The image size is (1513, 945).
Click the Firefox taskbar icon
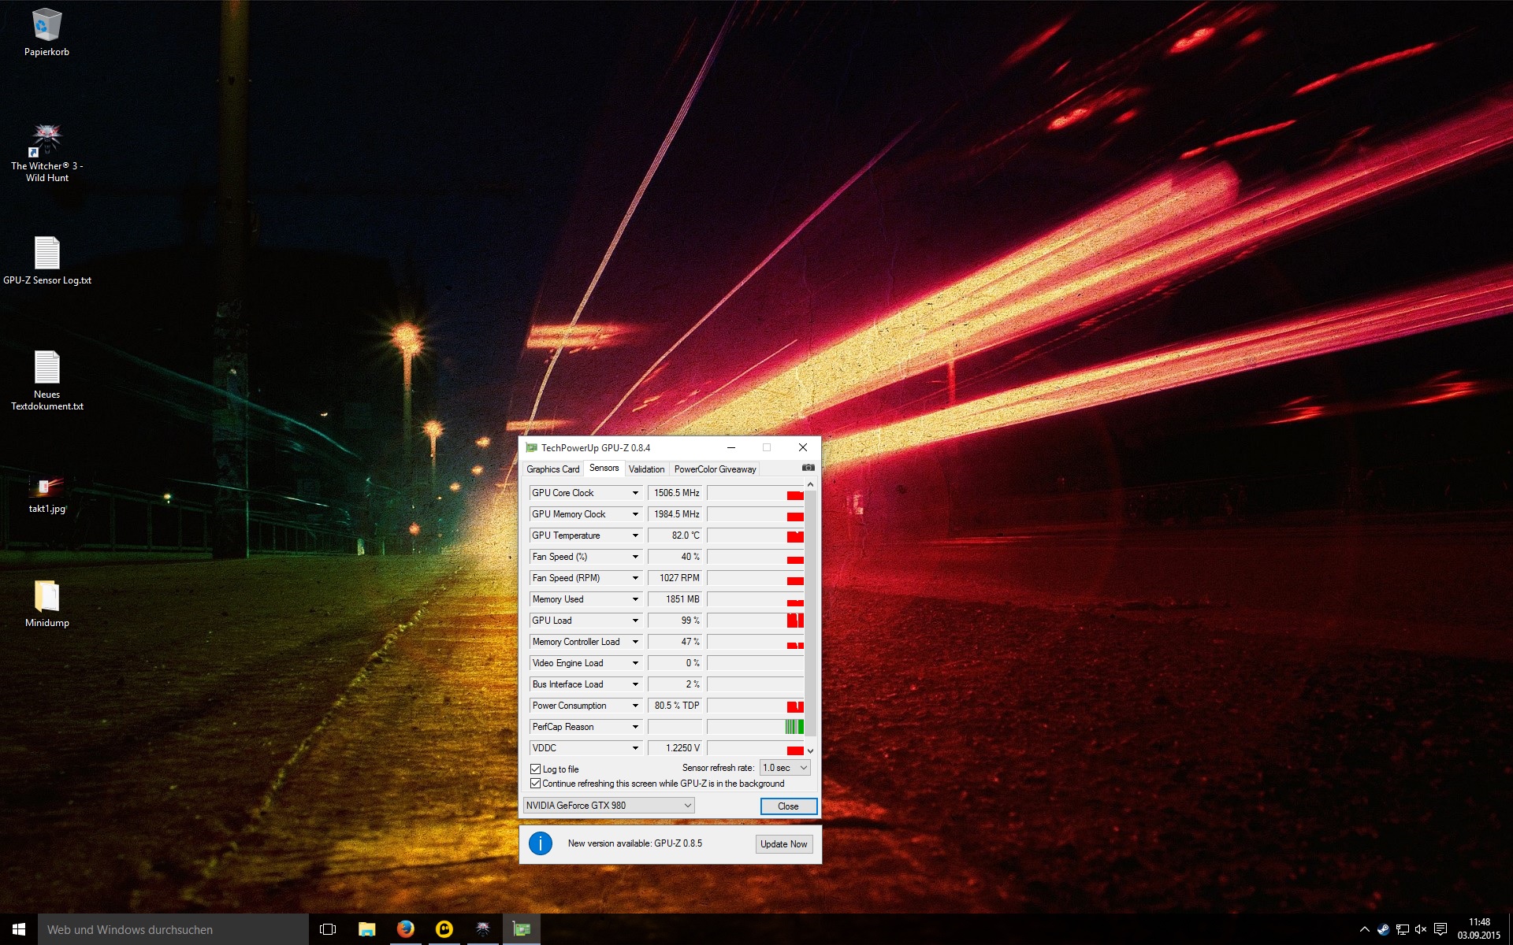405,929
